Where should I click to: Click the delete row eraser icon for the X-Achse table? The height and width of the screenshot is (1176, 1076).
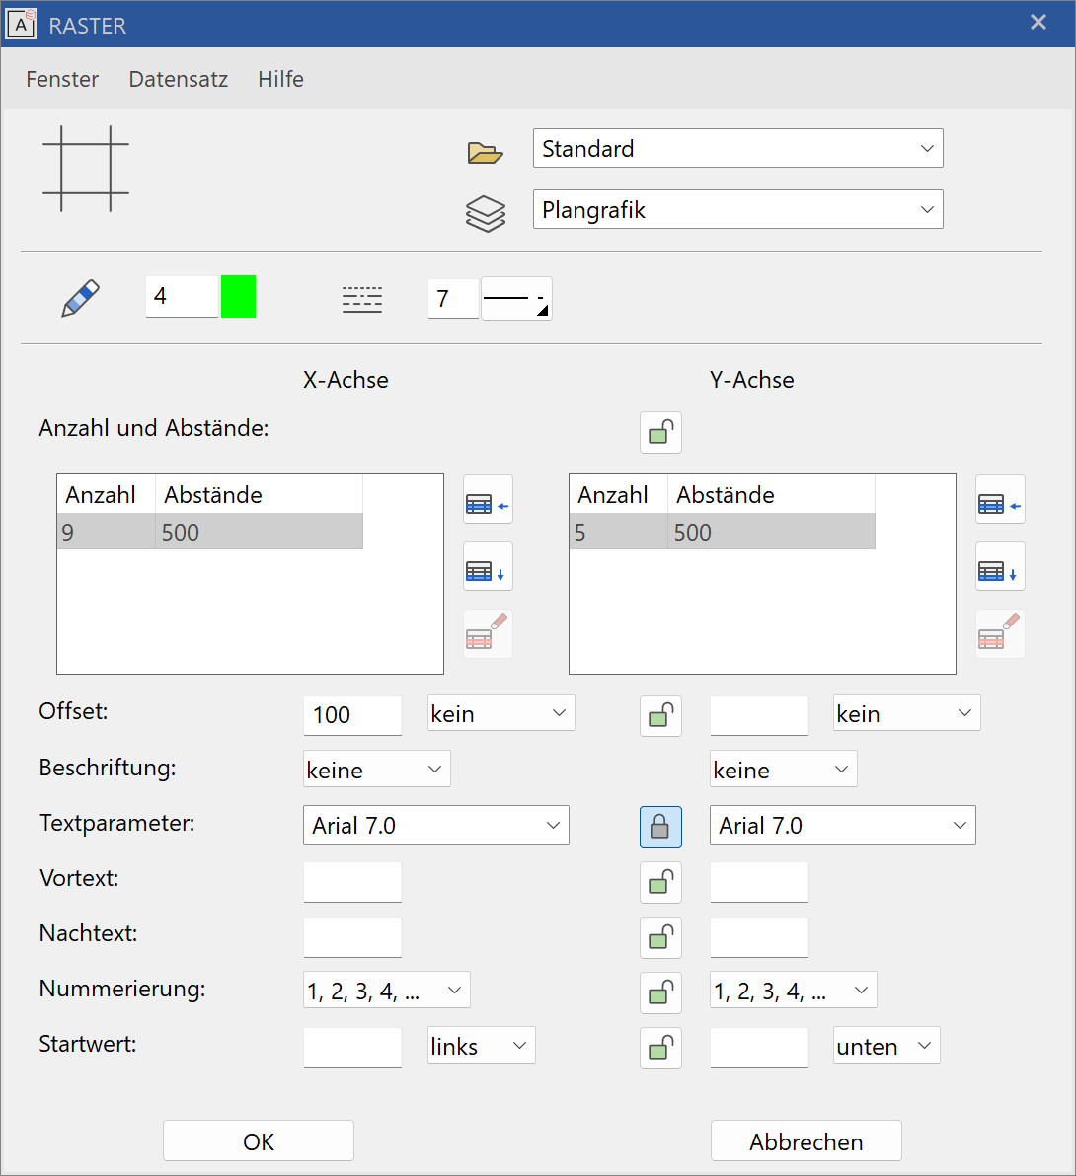488,633
